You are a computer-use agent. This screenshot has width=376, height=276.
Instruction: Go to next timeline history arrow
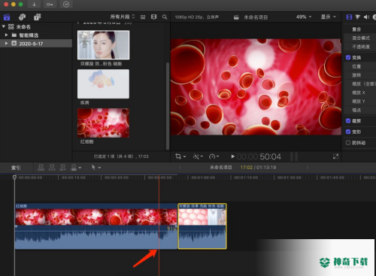click(308, 168)
